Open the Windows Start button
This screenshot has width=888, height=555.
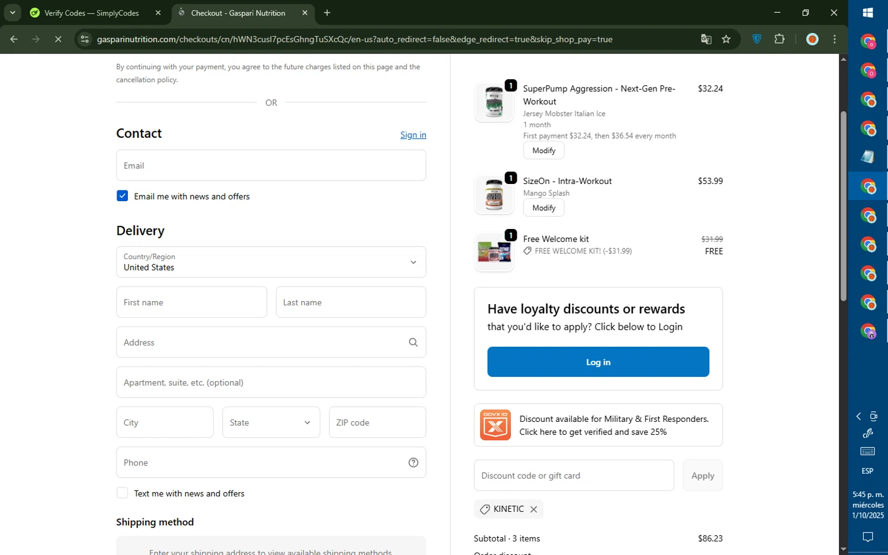[868, 12]
